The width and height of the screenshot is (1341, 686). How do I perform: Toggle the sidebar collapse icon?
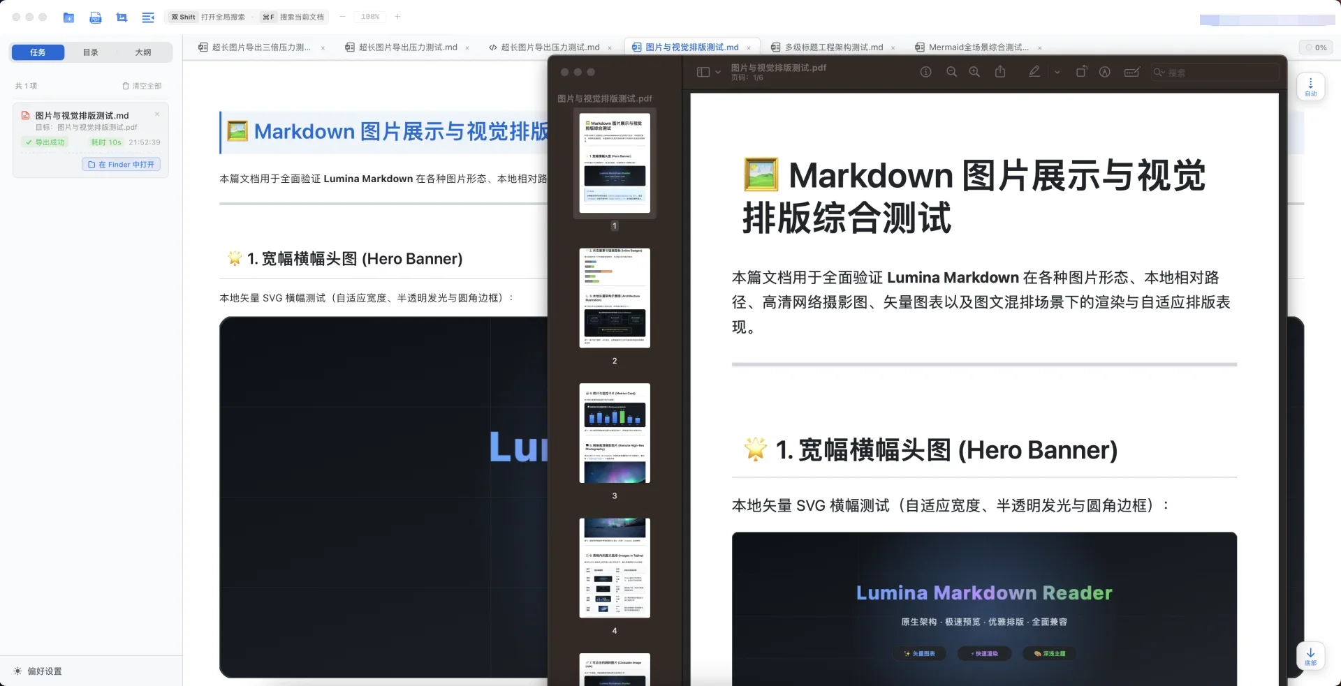[148, 17]
